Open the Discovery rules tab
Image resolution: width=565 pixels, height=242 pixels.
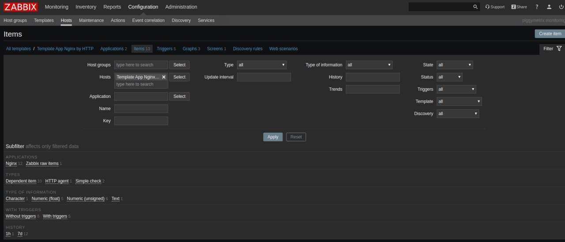click(248, 49)
